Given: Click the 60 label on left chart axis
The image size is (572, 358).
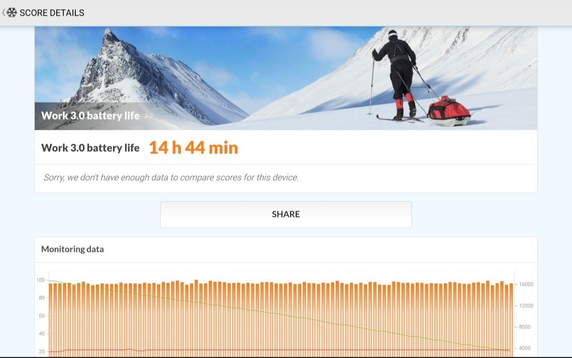Looking at the screenshot, I should coord(41,316).
